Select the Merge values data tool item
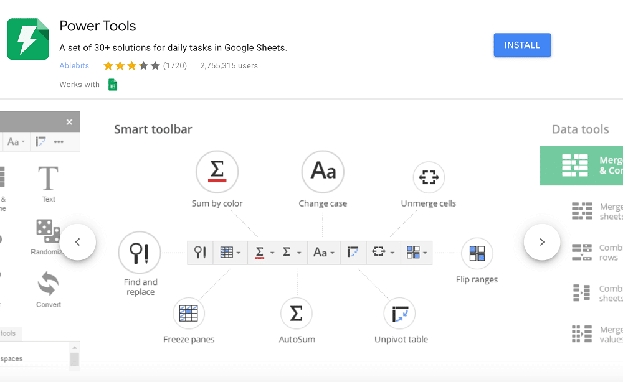Image resolution: width=623 pixels, height=382 pixels. click(597, 334)
